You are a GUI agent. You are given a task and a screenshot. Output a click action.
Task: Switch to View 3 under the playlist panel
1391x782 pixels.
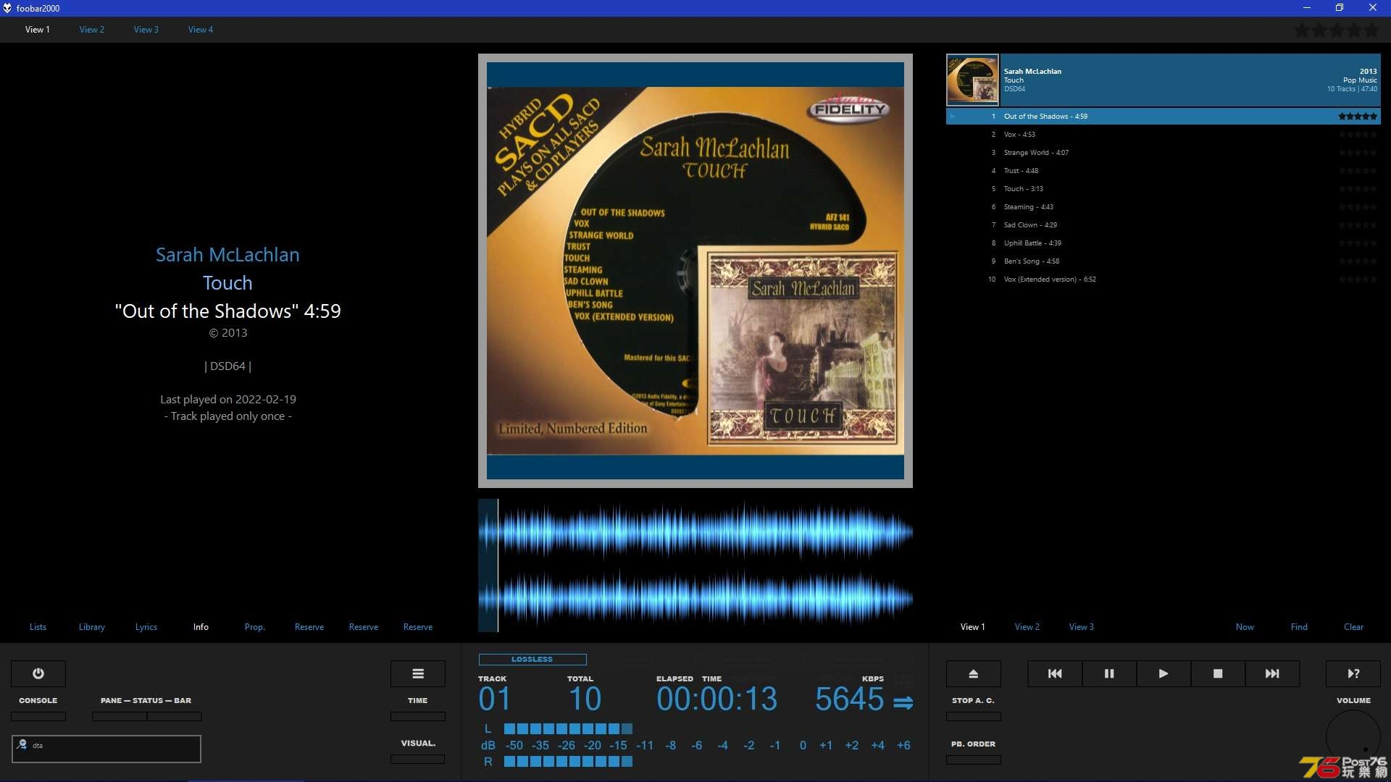click(x=1082, y=627)
